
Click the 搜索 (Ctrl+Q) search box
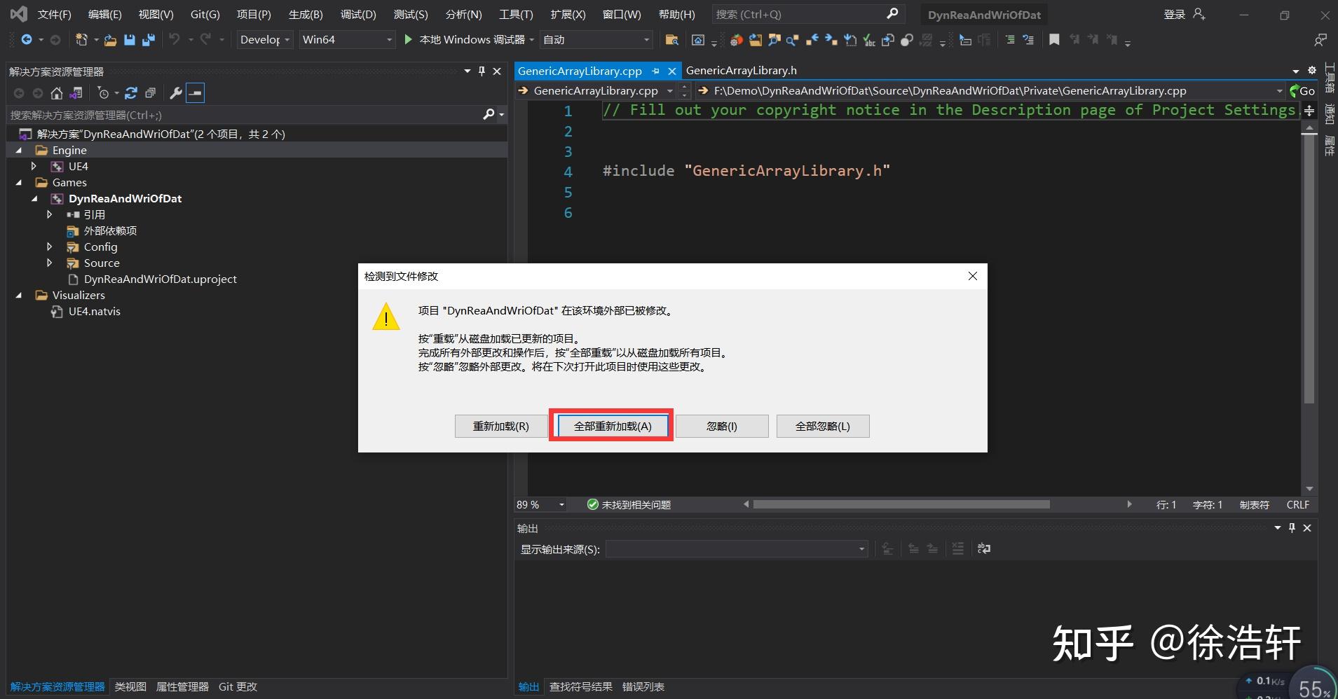tap(807, 14)
